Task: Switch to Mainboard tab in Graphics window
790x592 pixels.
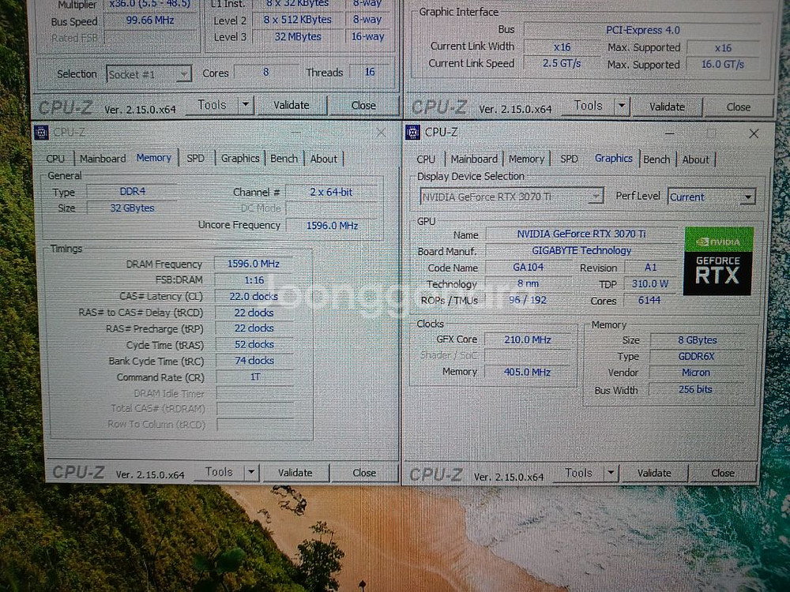Action: tap(474, 159)
